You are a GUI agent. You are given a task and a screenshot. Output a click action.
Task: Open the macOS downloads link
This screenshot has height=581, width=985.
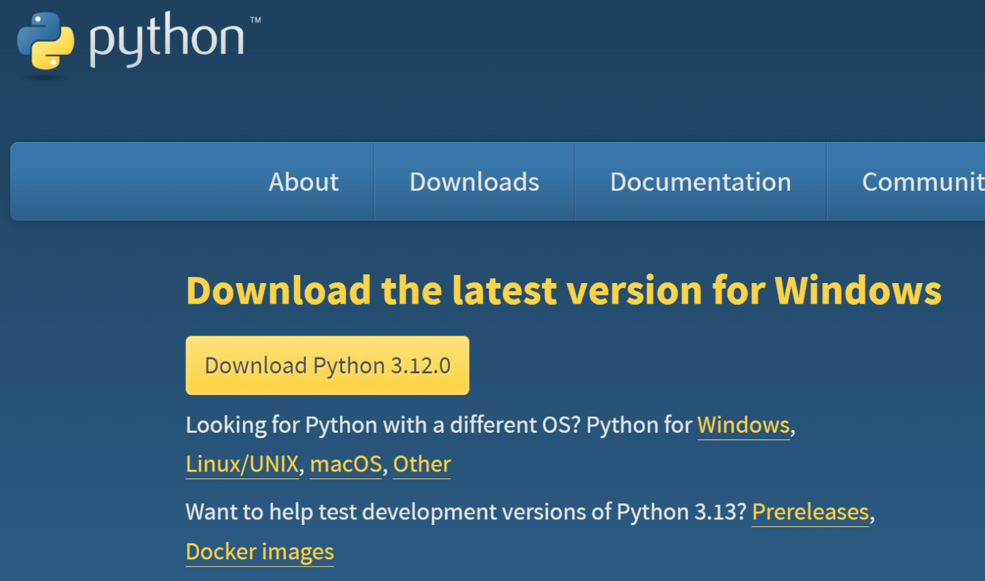click(x=345, y=464)
